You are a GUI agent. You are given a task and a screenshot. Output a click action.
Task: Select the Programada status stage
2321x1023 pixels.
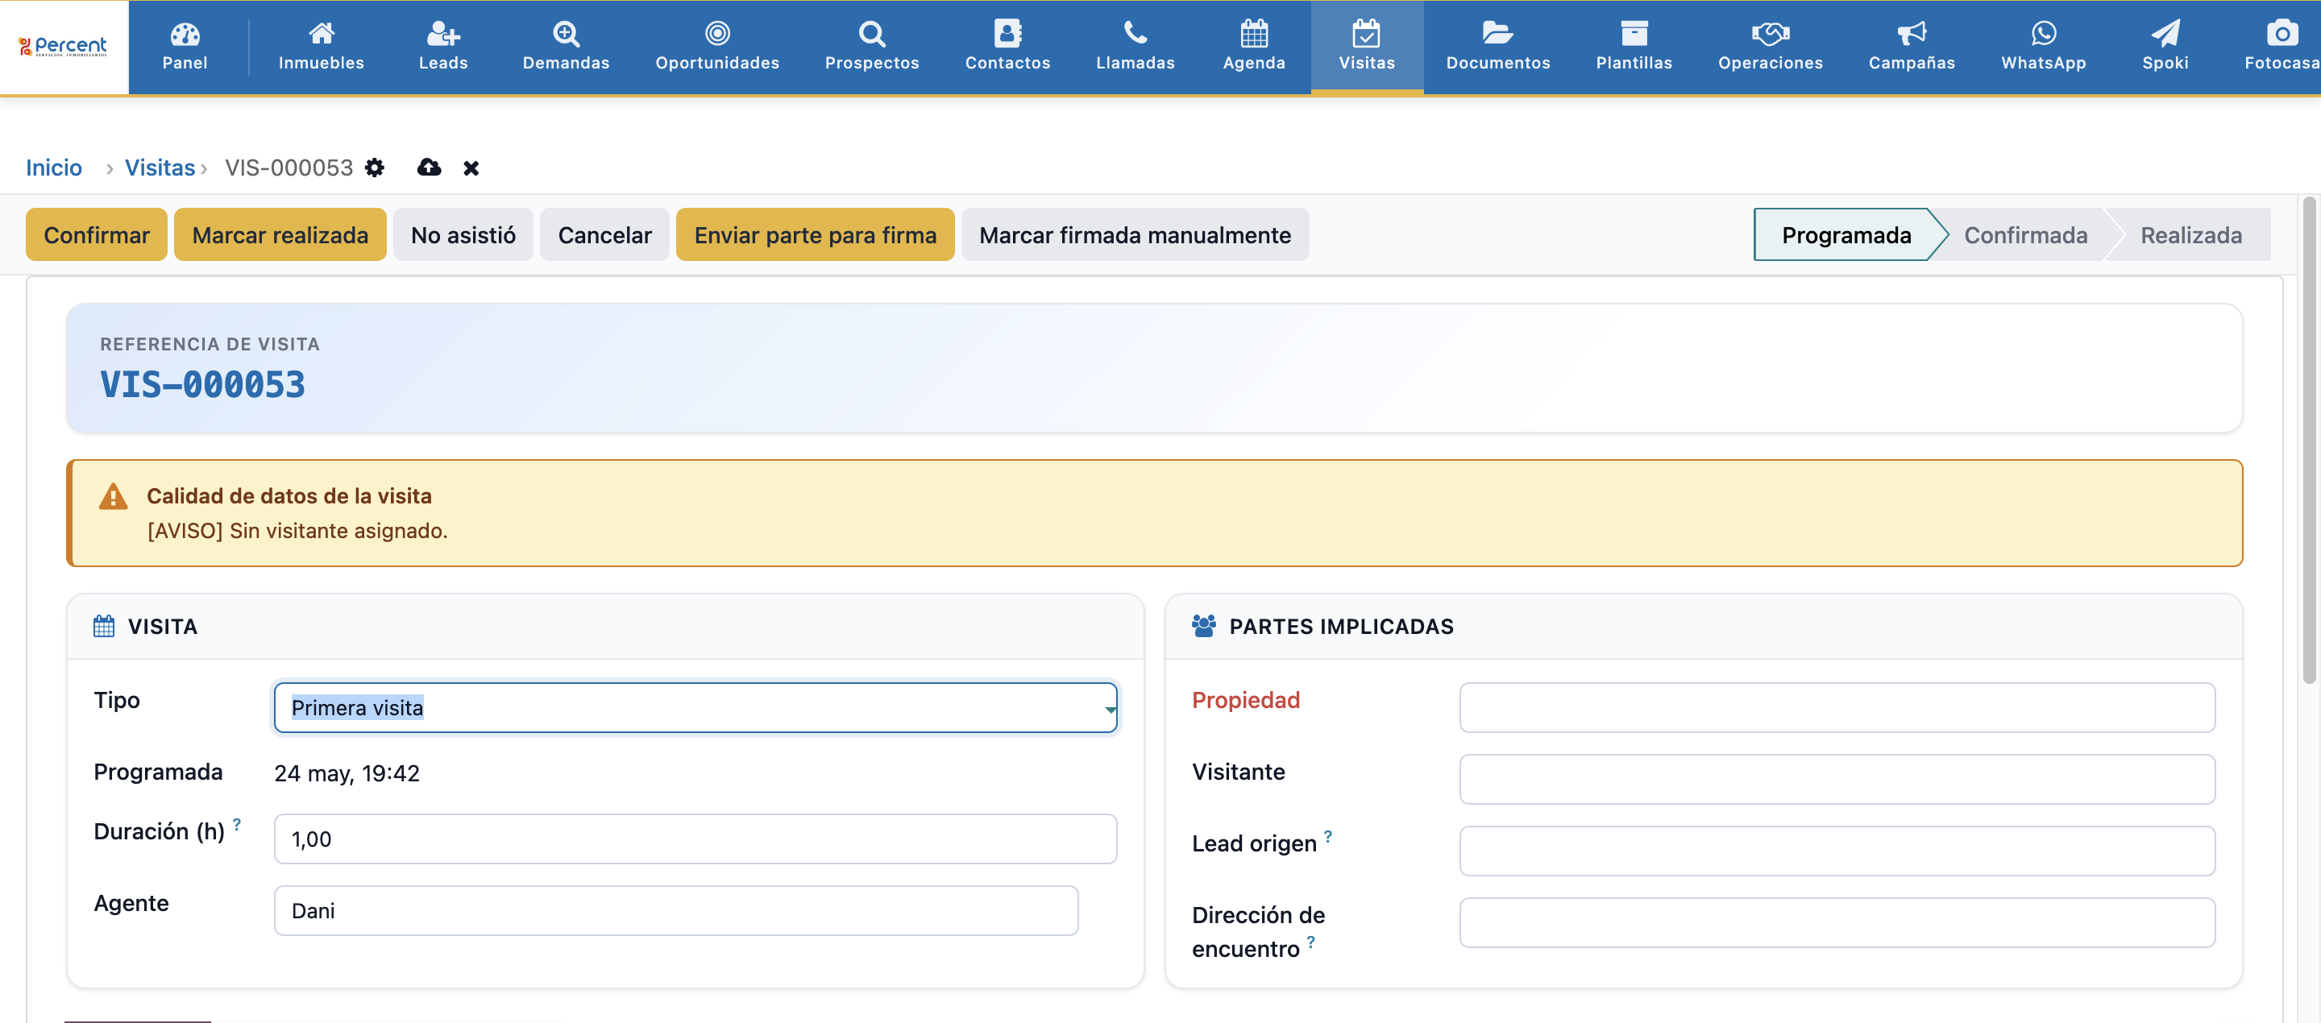(x=1846, y=235)
